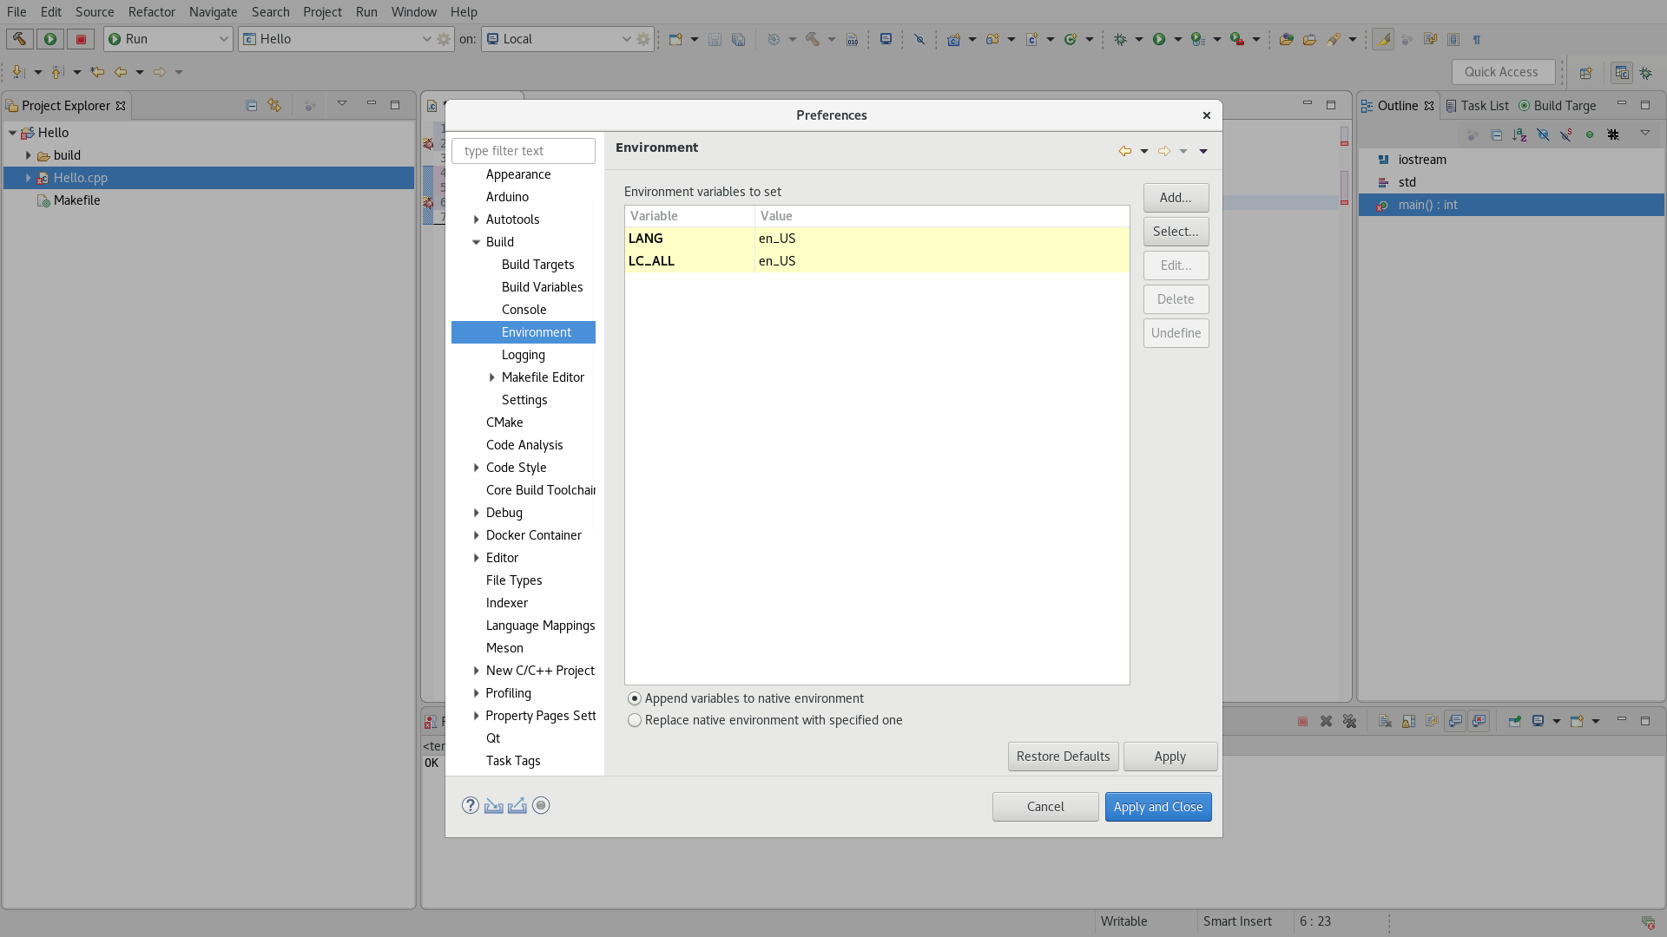Click the red Stop button in launch bar
This screenshot has height=937, width=1667.
81,39
